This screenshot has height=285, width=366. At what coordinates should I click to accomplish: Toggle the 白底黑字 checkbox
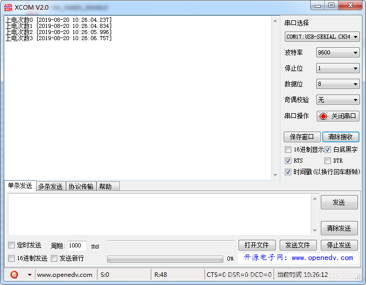click(x=327, y=149)
